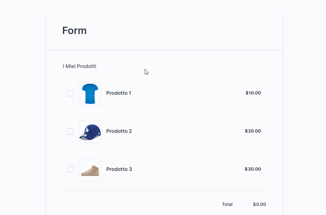
Task: Click the $10.00 price
Action: tap(253, 93)
